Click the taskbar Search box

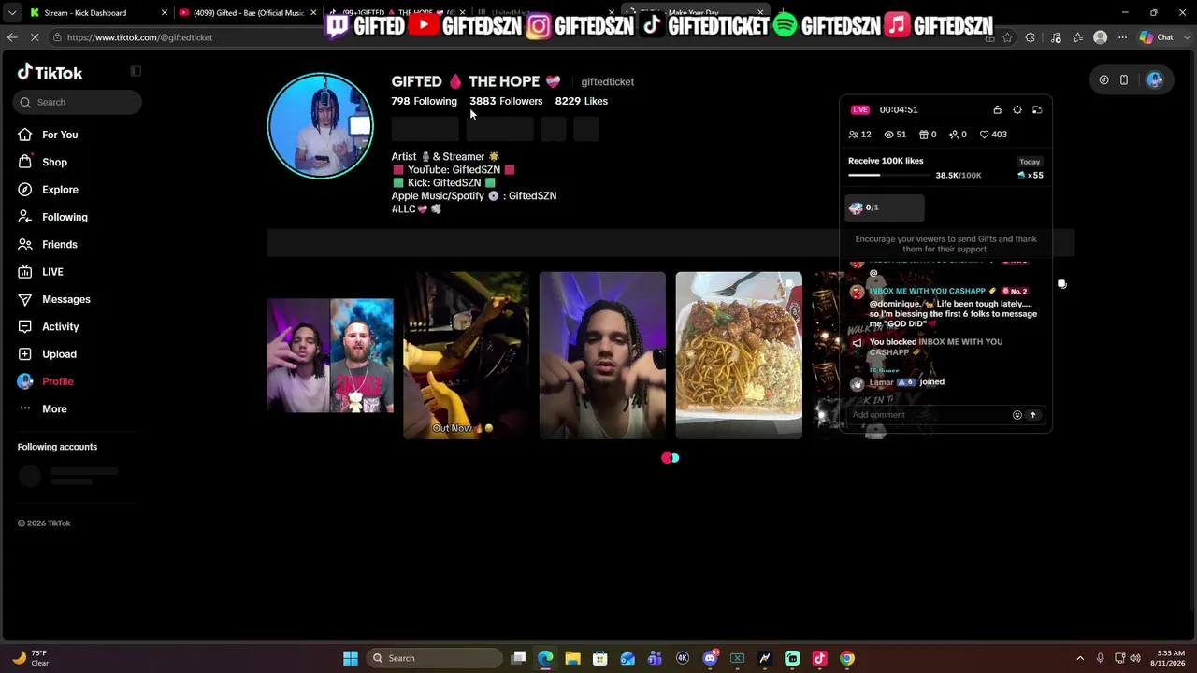pos(436,658)
